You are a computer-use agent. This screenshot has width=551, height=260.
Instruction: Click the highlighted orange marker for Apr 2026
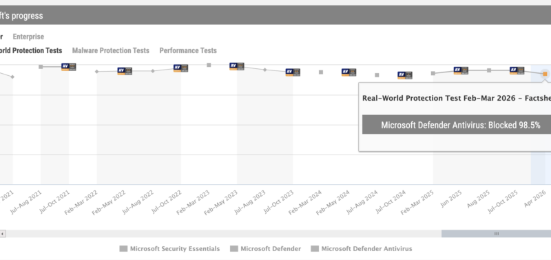coord(545,74)
